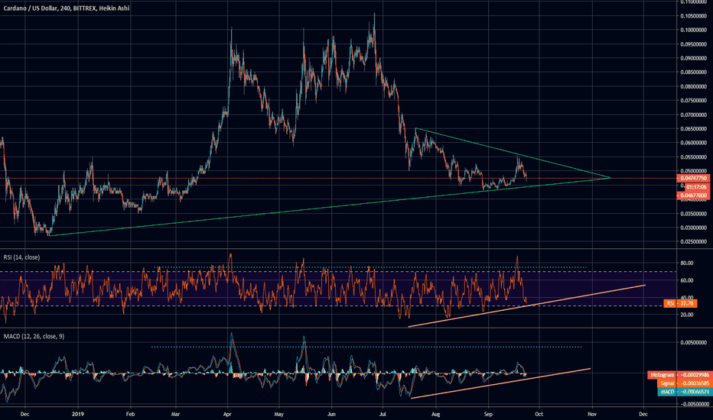Screen dimensions: 713x420
Task: Click the 0.07500000 price axis label
Action: (693, 100)
